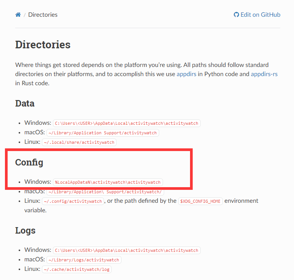This screenshot has width=294, height=280.
Task: Click the home icon in the breadcrumb
Action: point(18,15)
